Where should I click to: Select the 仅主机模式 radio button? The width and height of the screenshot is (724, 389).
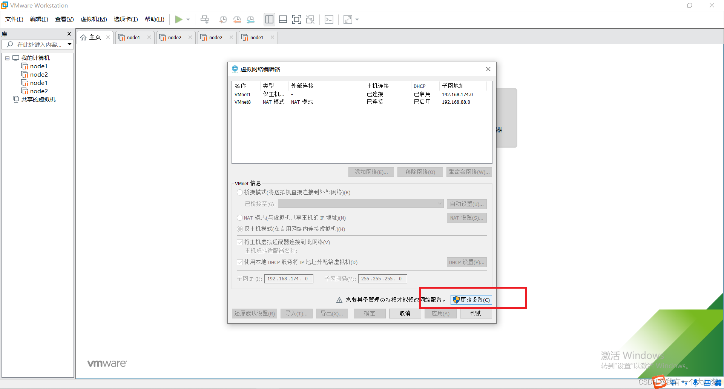[239, 229]
